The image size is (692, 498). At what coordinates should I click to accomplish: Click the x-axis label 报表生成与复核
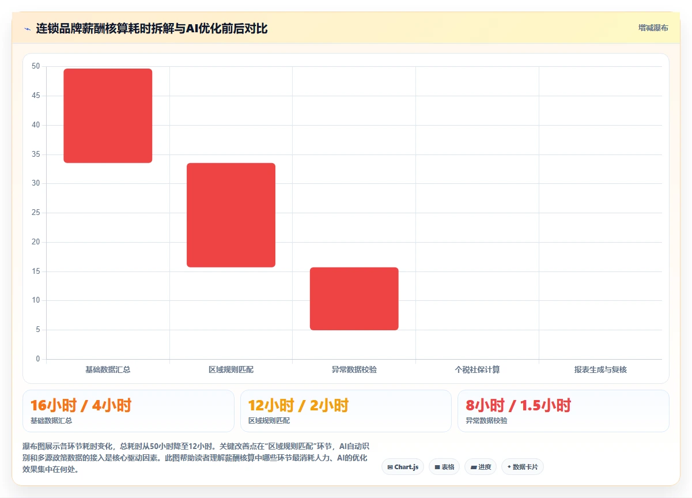coord(600,369)
